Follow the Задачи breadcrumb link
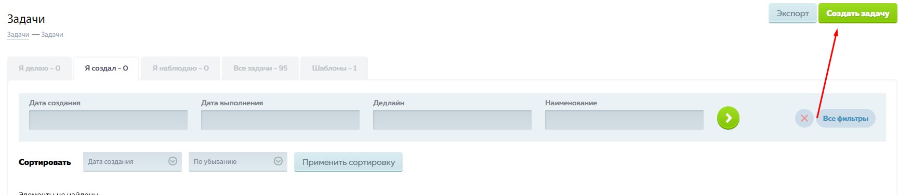This screenshot has height=195, width=899. click(18, 35)
